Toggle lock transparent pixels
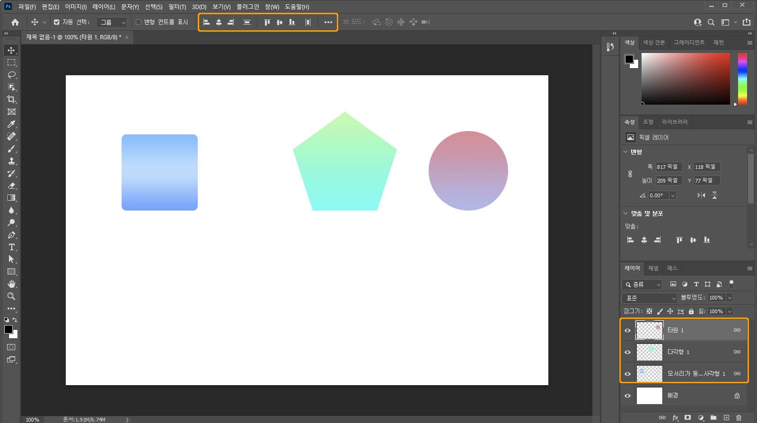This screenshot has width=757, height=423. point(649,311)
